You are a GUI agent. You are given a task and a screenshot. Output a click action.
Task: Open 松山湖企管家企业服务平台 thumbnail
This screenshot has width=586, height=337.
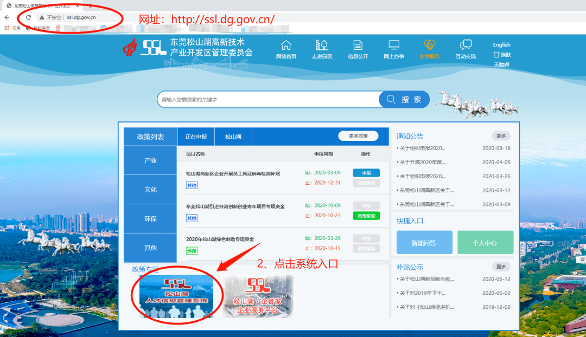pos(258,296)
